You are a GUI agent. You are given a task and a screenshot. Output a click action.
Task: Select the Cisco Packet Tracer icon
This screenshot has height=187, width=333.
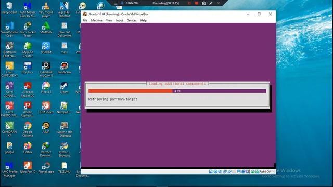pos(28,29)
